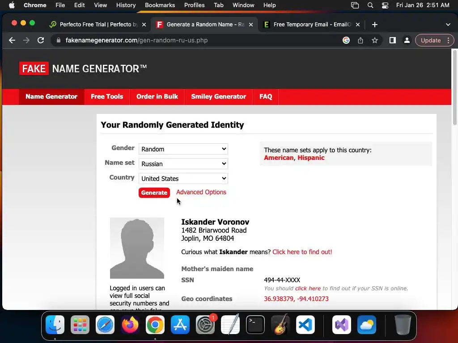Click the padlock site info icon
This screenshot has height=343, width=458.
pos(59,40)
